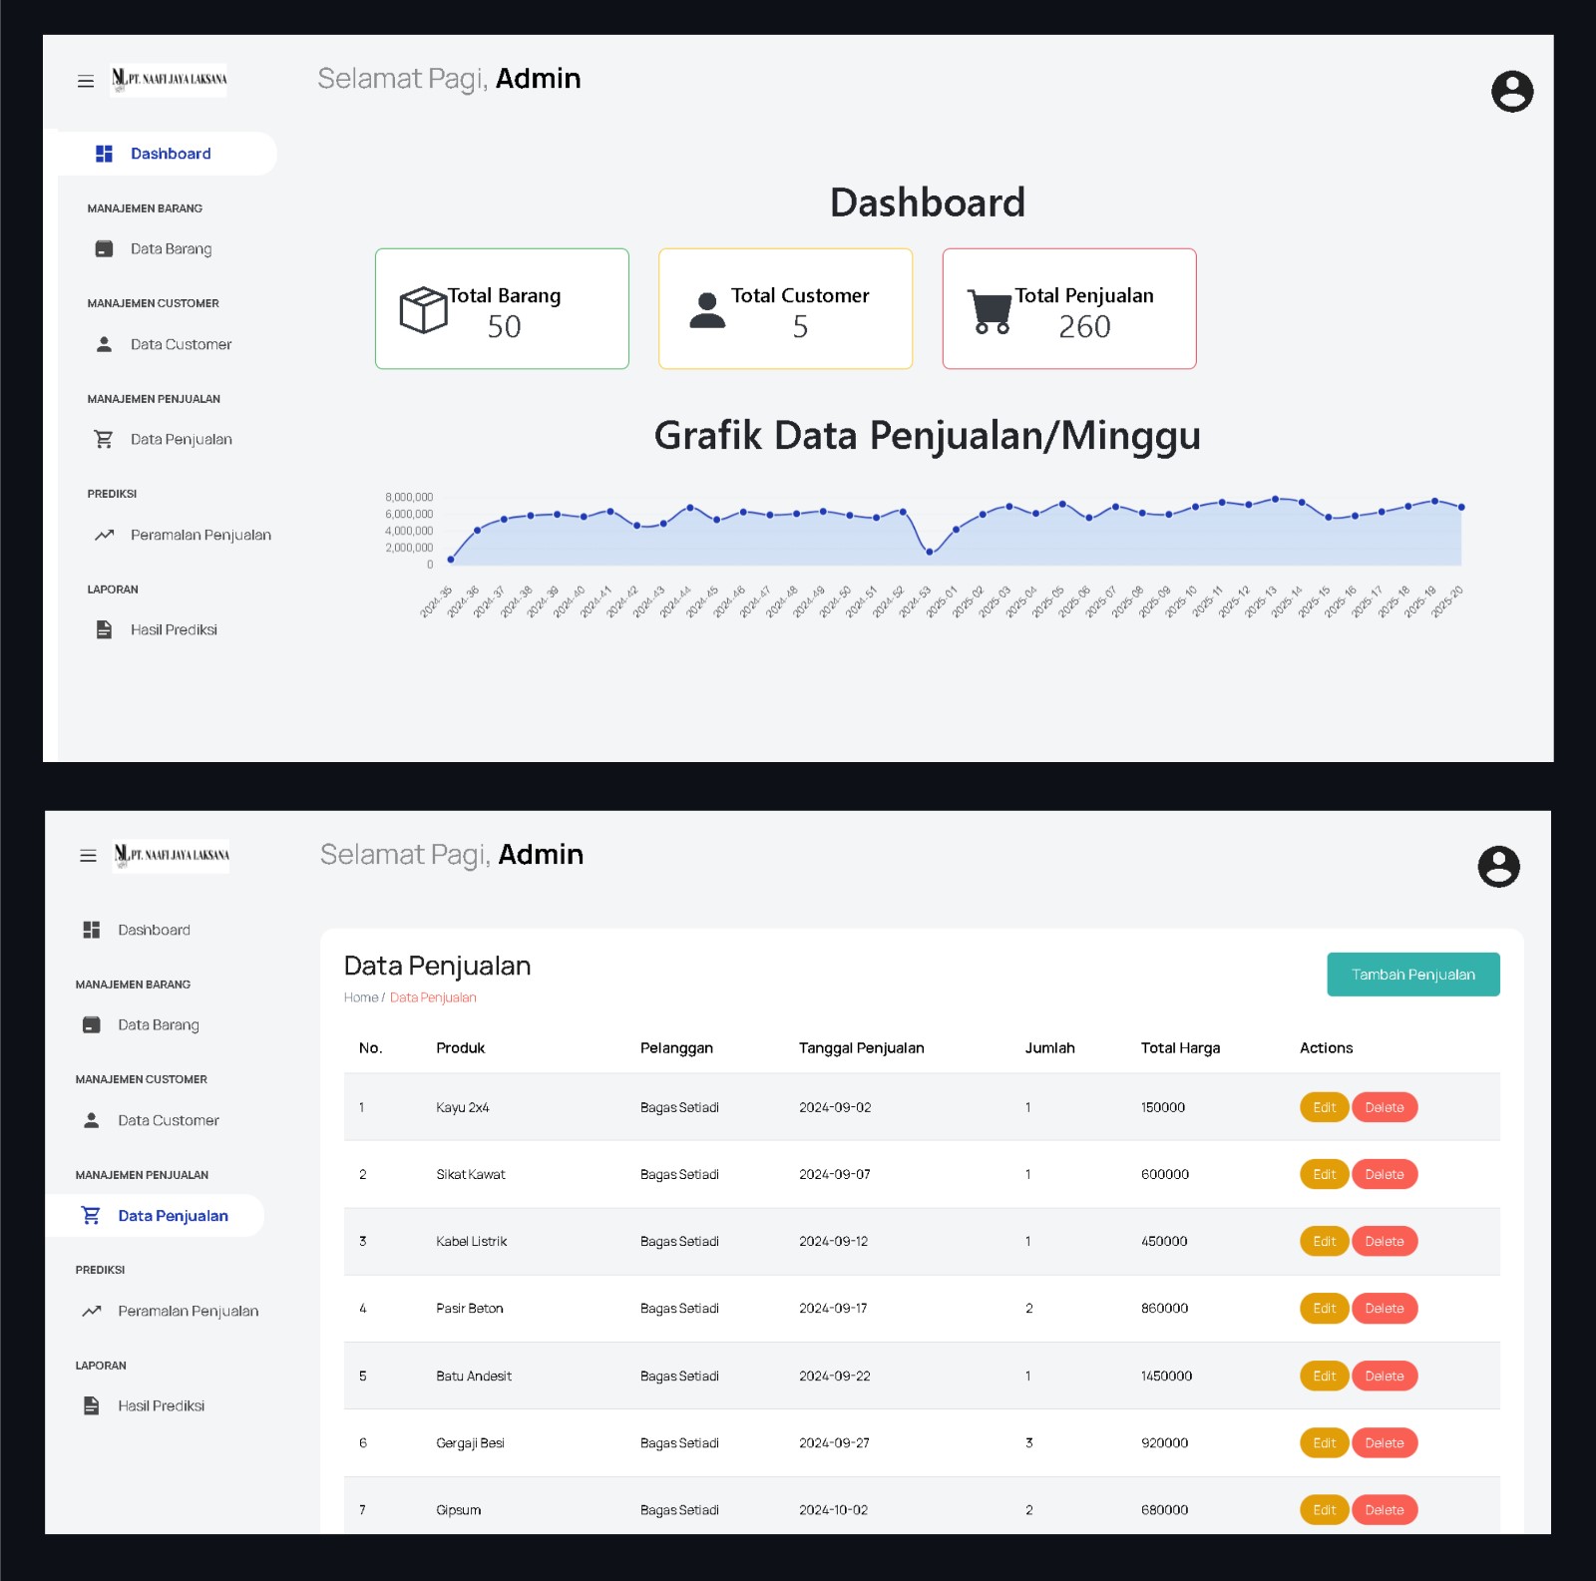Open Peramalan Penjualan in the top sidebar

click(x=199, y=535)
